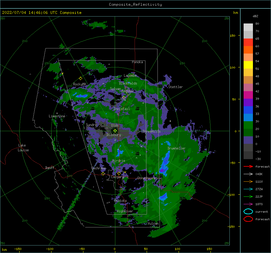Pick the yellow swatch below 54 dBZ
Screen dimensions: 271x253
pos(248,65)
